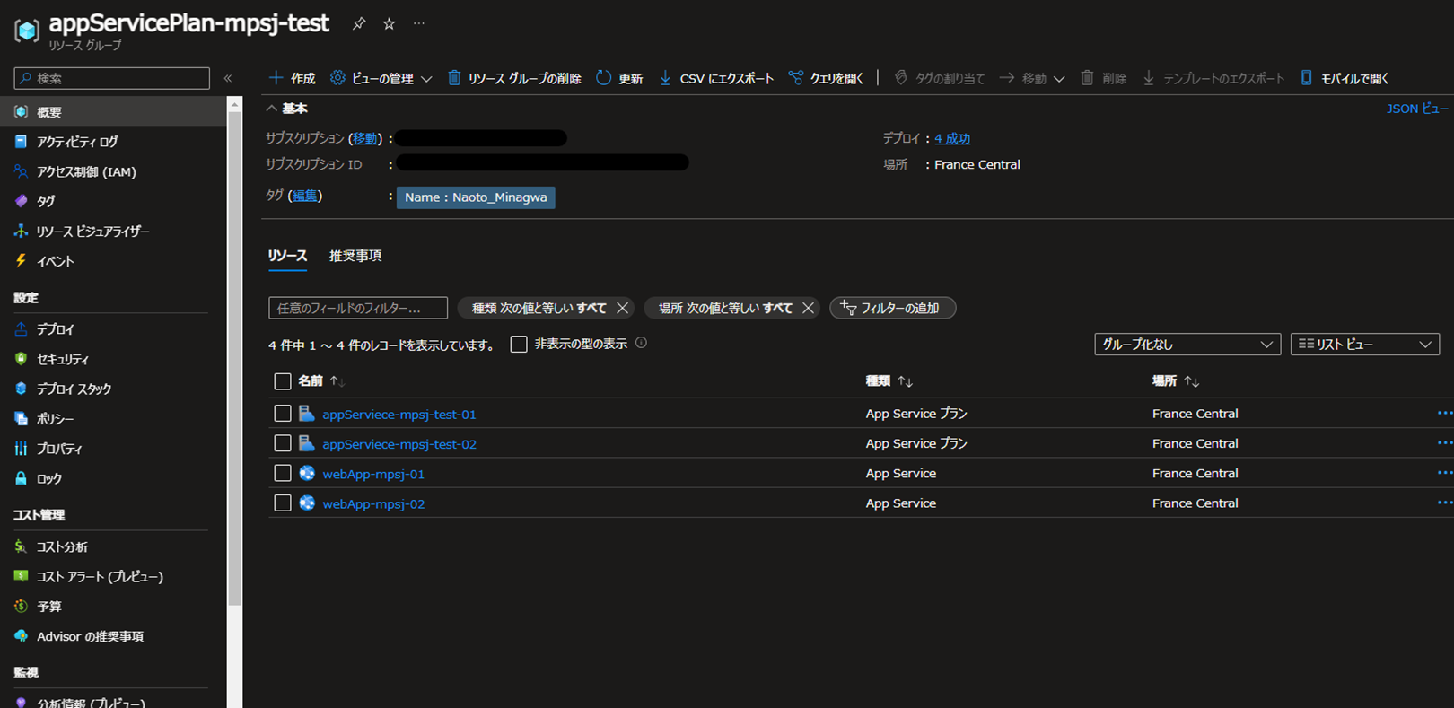Remove the 場所 filter chip
The width and height of the screenshot is (1454, 708).
[808, 308]
